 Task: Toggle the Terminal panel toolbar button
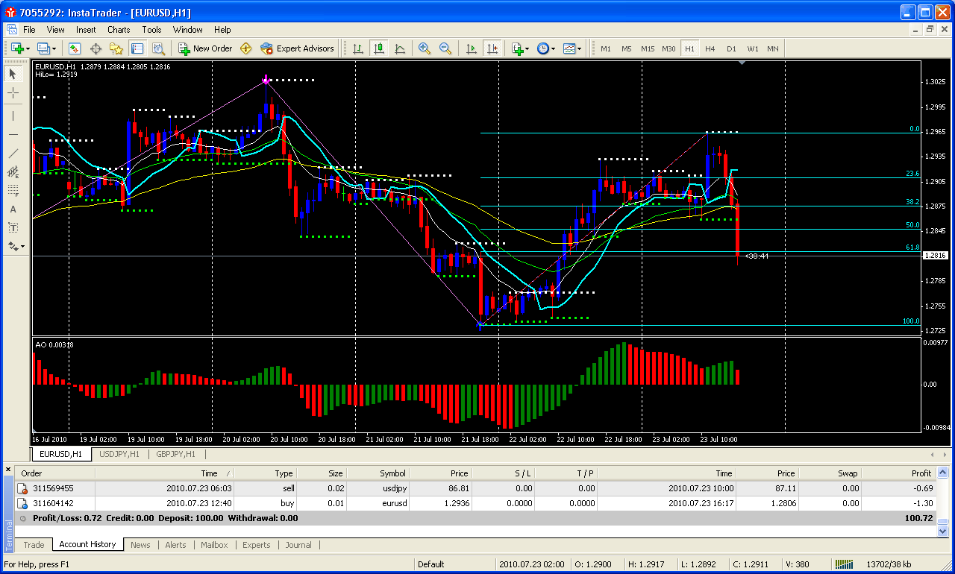(x=137, y=48)
